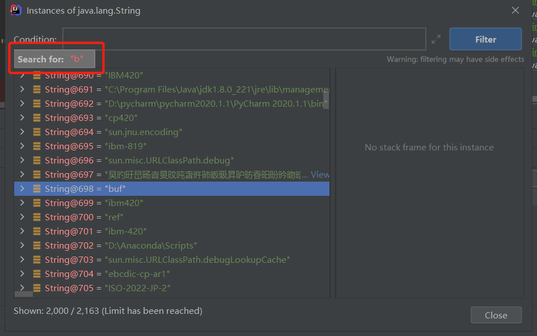
Task: Click the object icon of String@698
Action: [37, 188]
